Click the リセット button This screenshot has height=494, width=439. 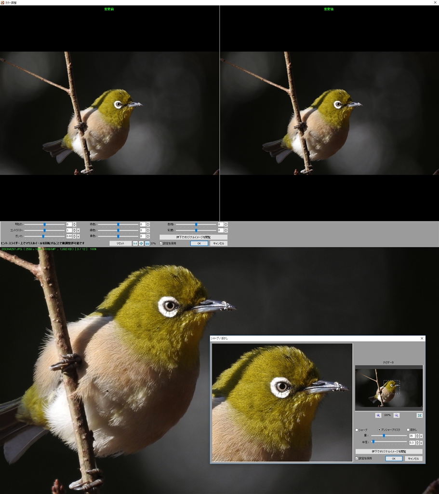click(x=120, y=244)
